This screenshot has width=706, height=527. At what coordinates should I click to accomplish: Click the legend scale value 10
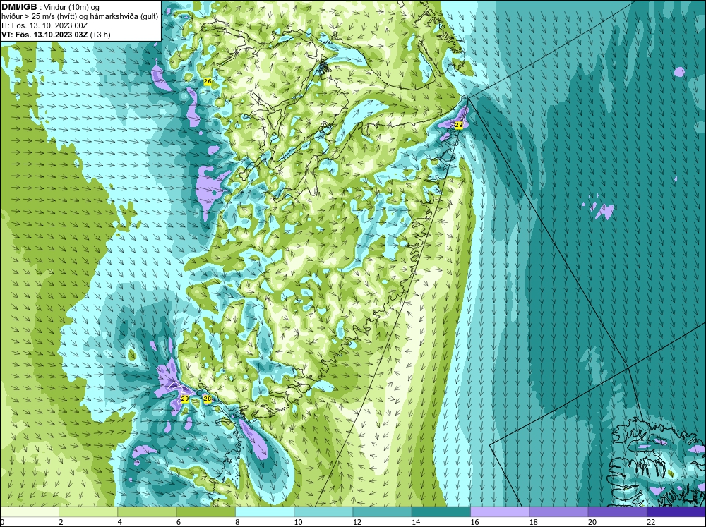coord(298,522)
